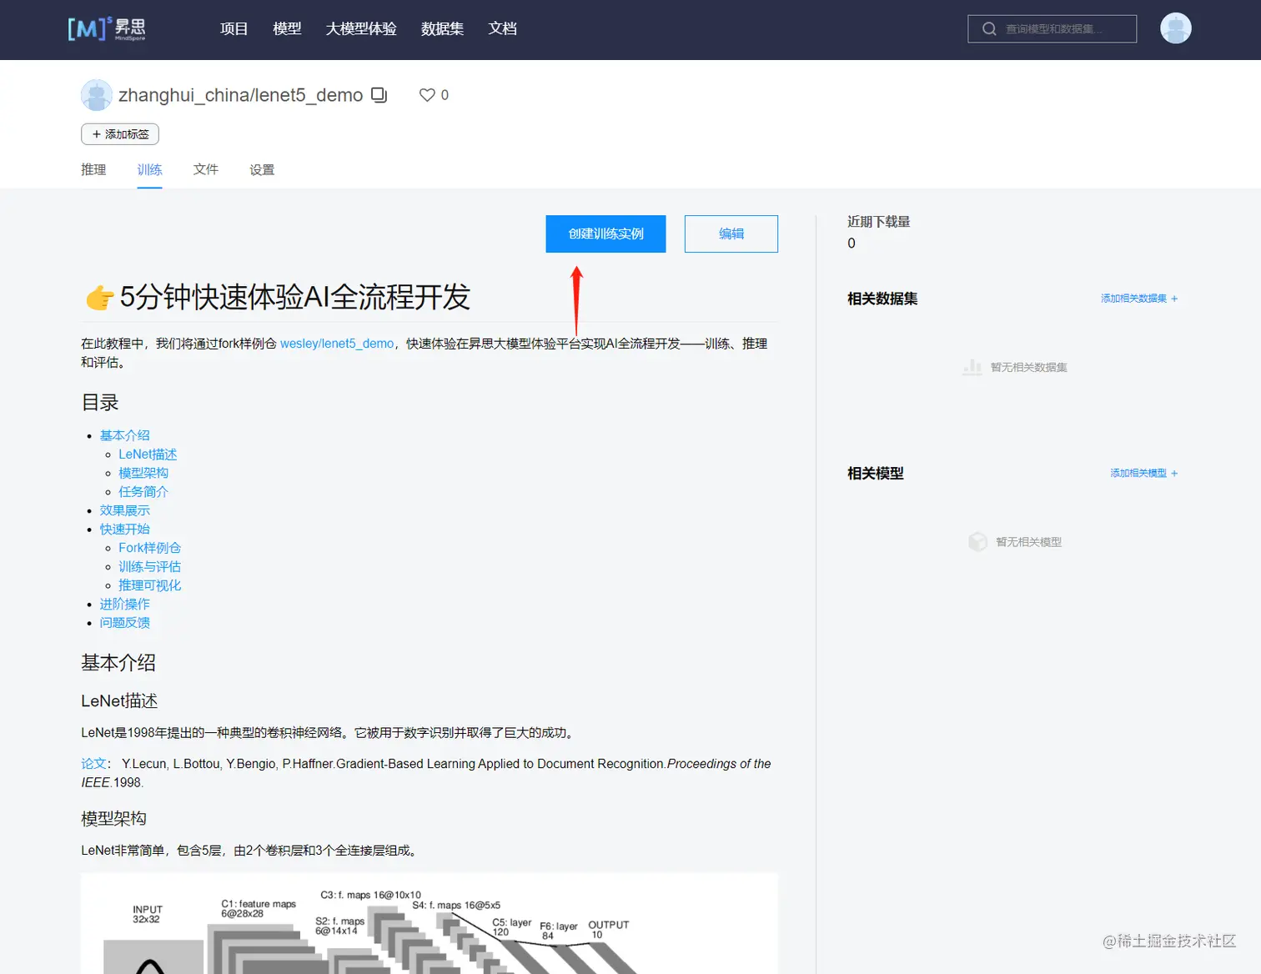Click the 暂无相关模型 placeholder text
Image resolution: width=1261 pixels, height=974 pixels.
point(1028,542)
